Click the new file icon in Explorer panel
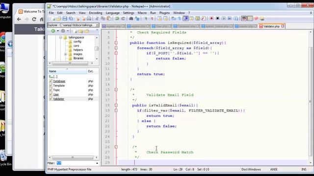314x176 pixels. pos(75,31)
